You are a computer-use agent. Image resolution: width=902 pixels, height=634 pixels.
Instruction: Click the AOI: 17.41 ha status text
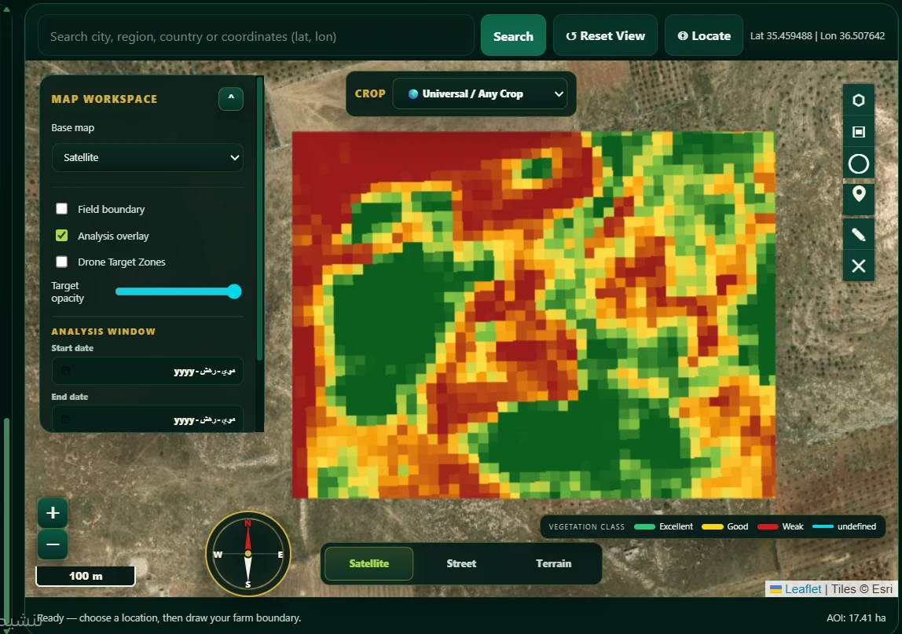pos(856,618)
